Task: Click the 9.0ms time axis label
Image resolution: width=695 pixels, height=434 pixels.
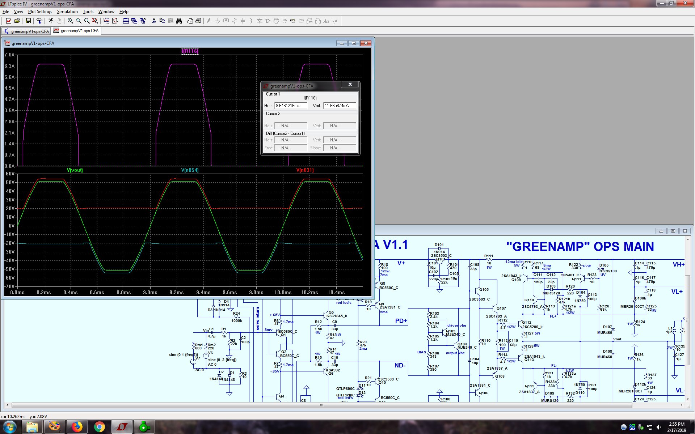Action: [x=150, y=292]
